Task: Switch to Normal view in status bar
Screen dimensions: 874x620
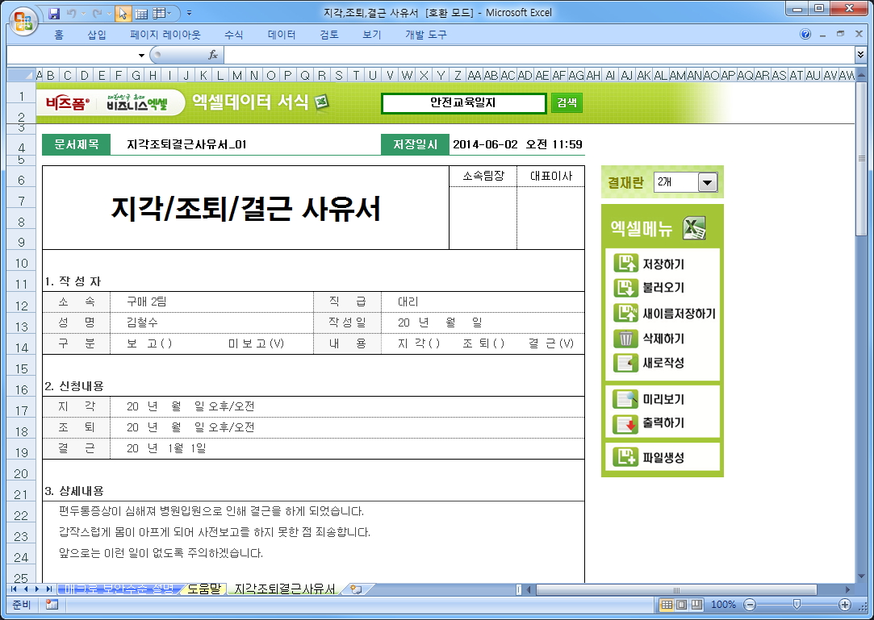Action: (666, 605)
